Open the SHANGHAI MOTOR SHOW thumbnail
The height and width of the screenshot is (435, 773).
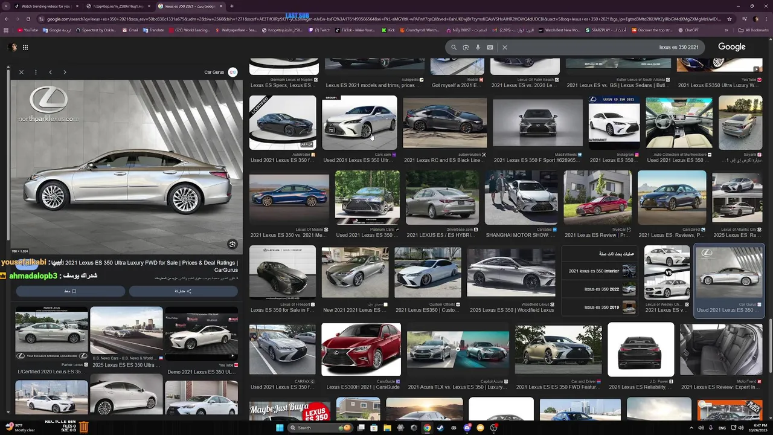[x=521, y=198]
